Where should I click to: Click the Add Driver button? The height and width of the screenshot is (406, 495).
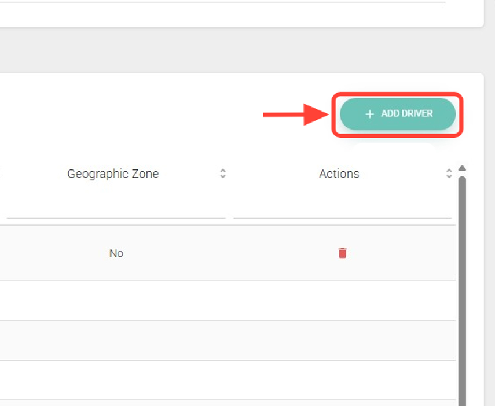[398, 114]
